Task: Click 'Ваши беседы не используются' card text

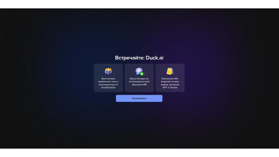Action: [139, 79]
